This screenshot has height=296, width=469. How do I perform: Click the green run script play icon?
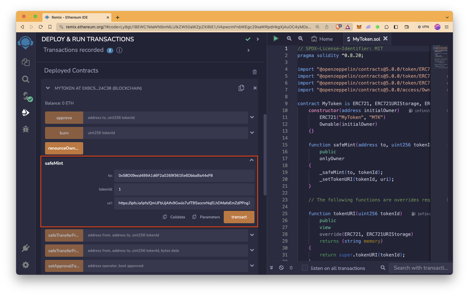pyautogui.click(x=276, y=38)
